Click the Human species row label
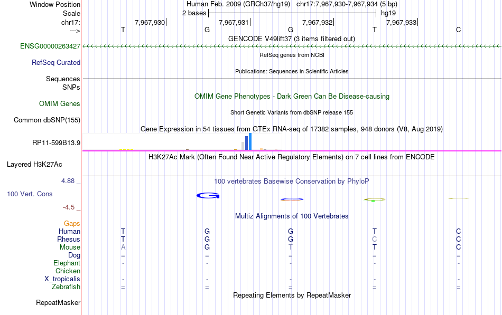Image resolution: width=502 pixels, height=315 pixels. pyautogui.click(x=69, y=232)
